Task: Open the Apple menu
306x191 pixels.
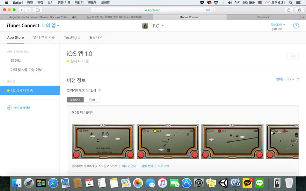Action: click(6, 3)
